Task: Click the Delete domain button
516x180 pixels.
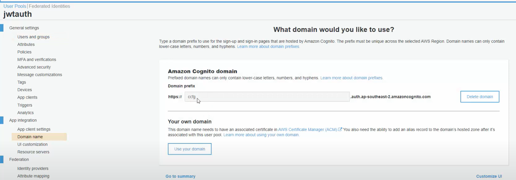Action: click(480, 97)
